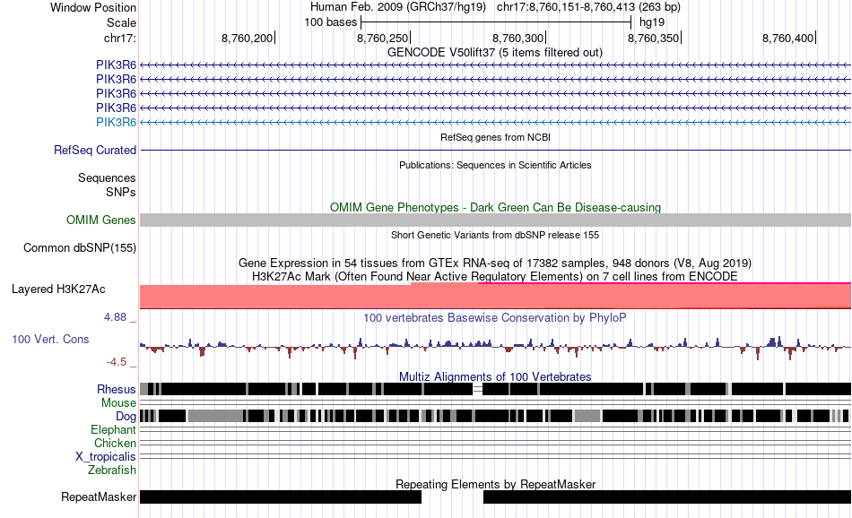Click the Mouse species label
The height and width of the screenshot is (518, 852).
117,403
